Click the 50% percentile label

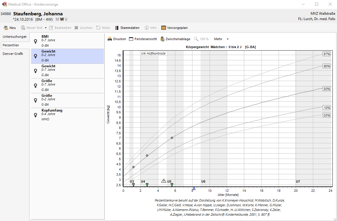click(326, 89)
